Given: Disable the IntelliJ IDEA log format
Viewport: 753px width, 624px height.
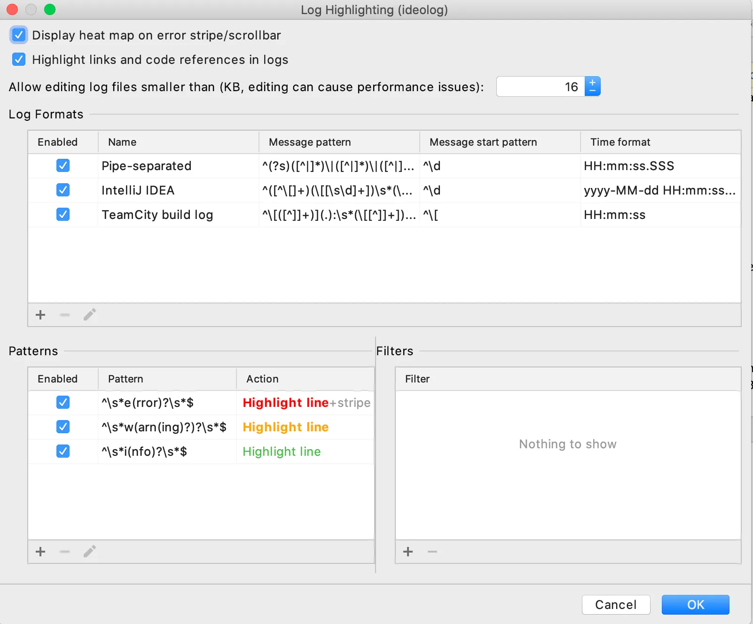Looking at the screenshot, I should click(x=63, y=190).
